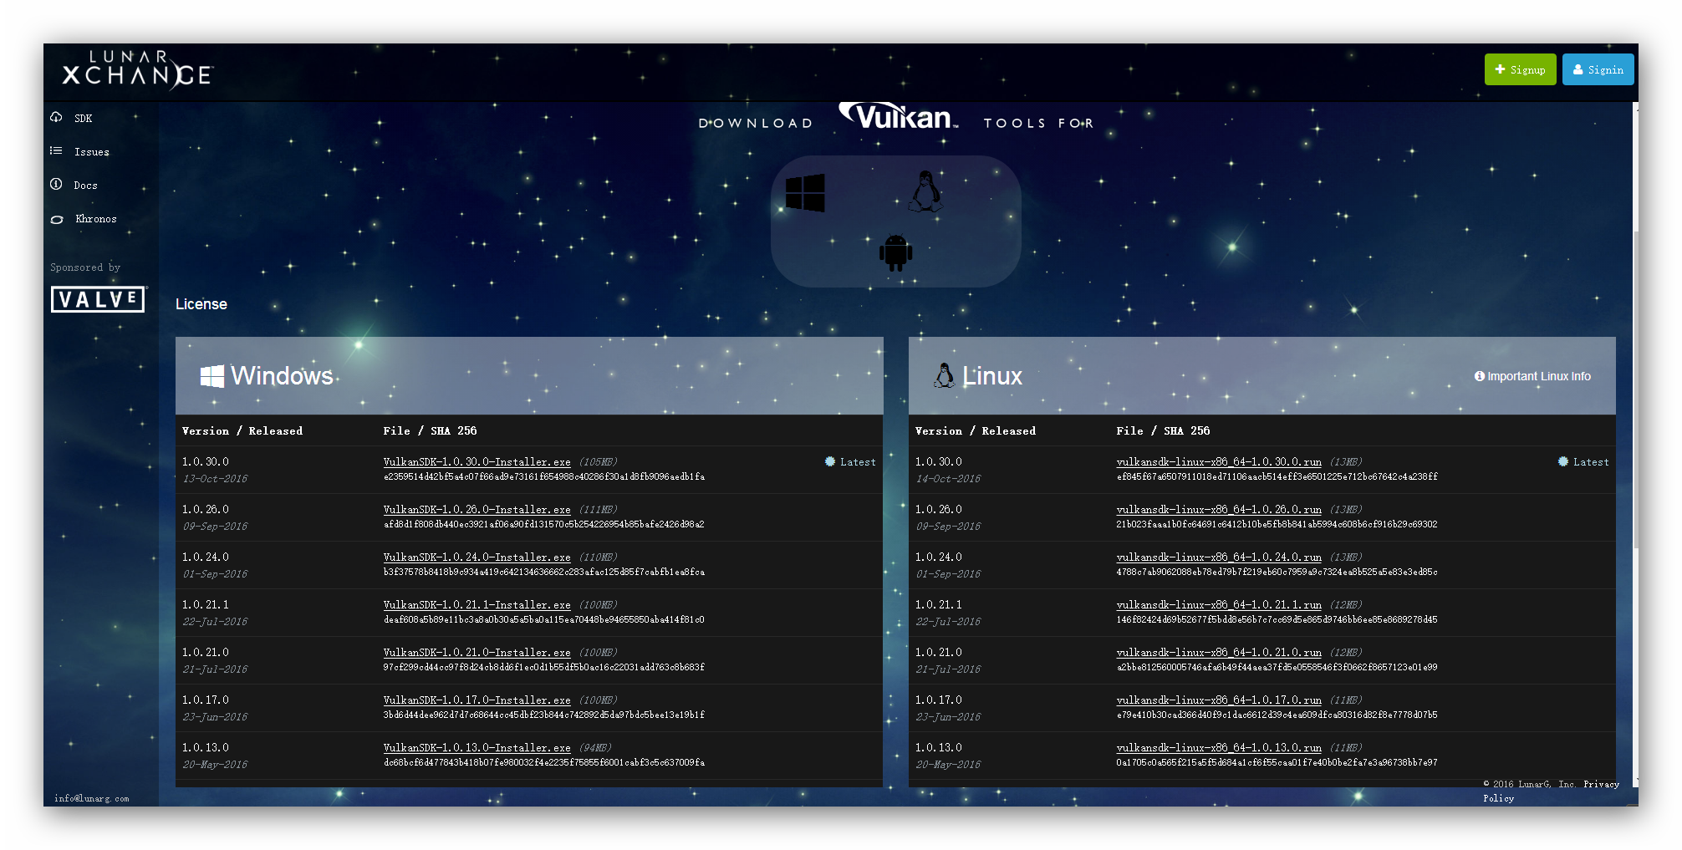
Task: Click the Valve sponsor logo
Action: (x=97, y=299)
